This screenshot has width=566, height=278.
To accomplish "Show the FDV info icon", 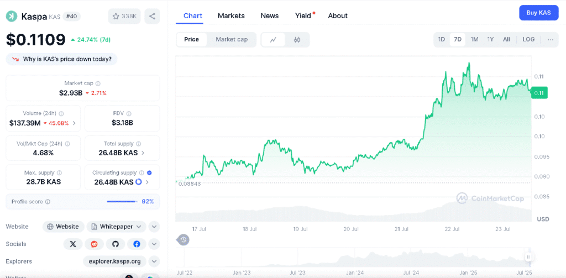I will pos(129,113).
